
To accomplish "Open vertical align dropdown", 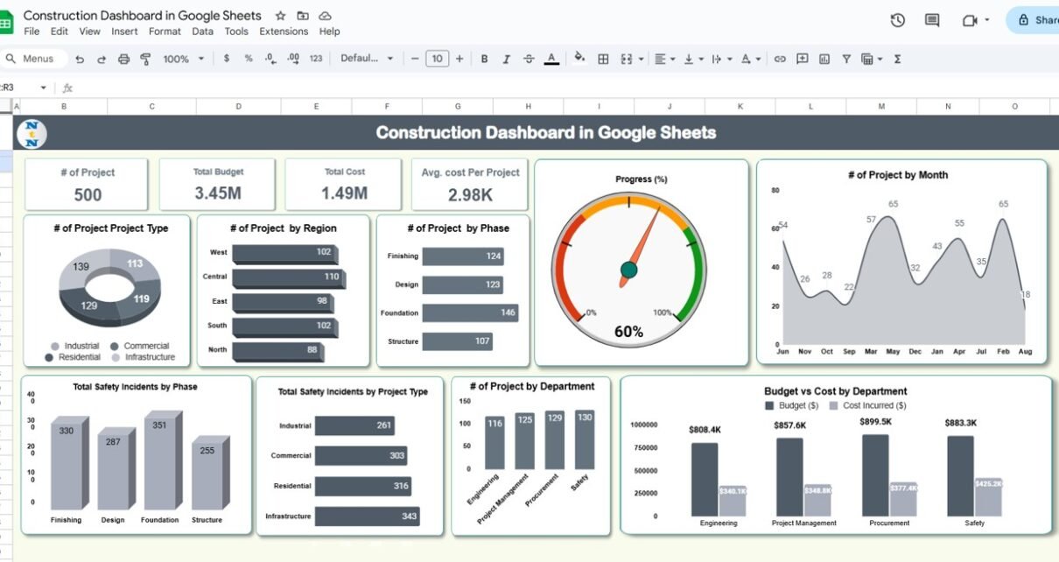I will click(693, 59).
